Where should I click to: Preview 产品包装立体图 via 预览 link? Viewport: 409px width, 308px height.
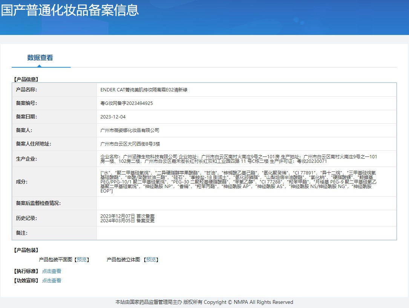151,259
